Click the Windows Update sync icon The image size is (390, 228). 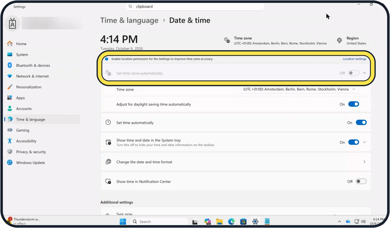point(10,163)
